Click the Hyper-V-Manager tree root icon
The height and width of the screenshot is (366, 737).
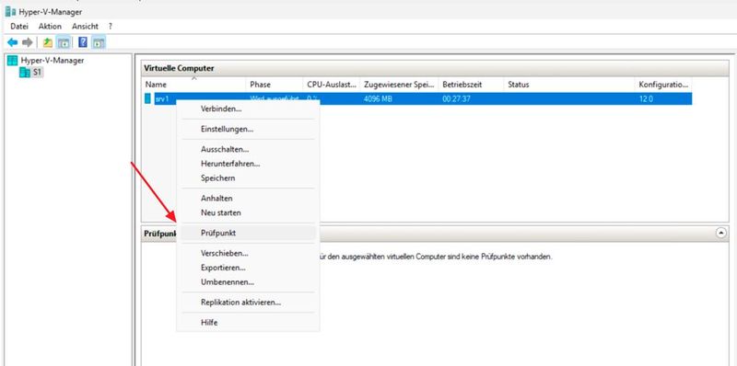pyautogui.click(x=12, y=61)
